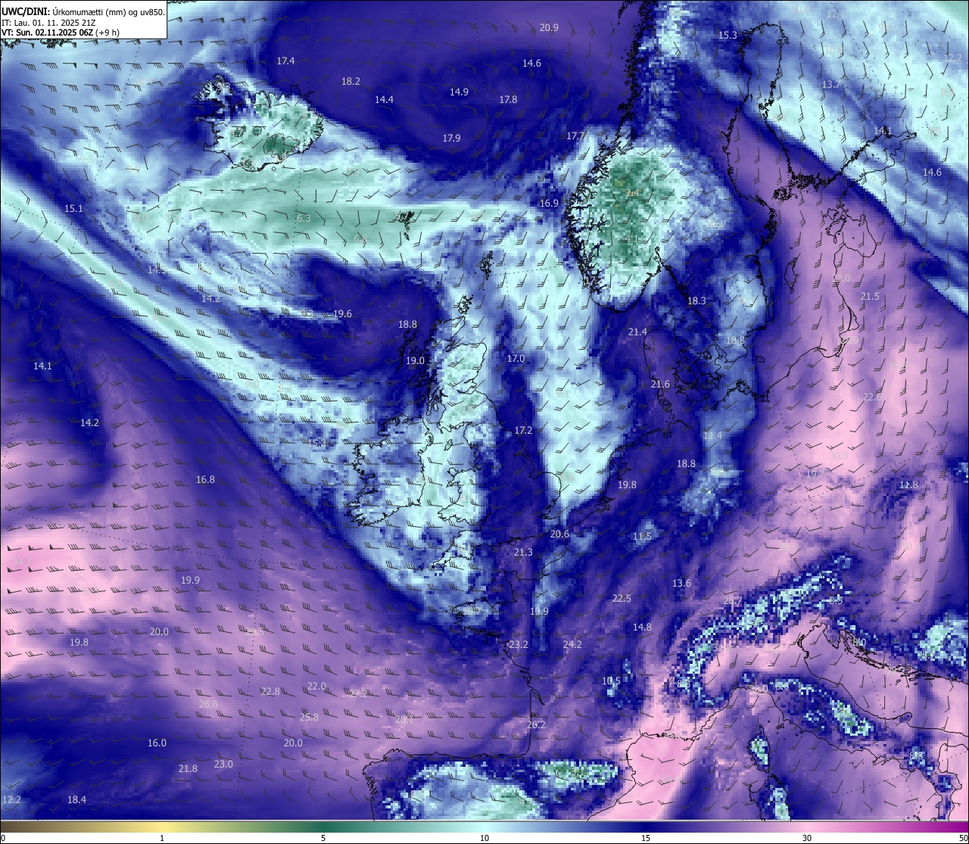Click the 13.6 value over southern Germany
The height and width of the screenshot is (844, 969).
pyautogui.click(x=681, y=584)
